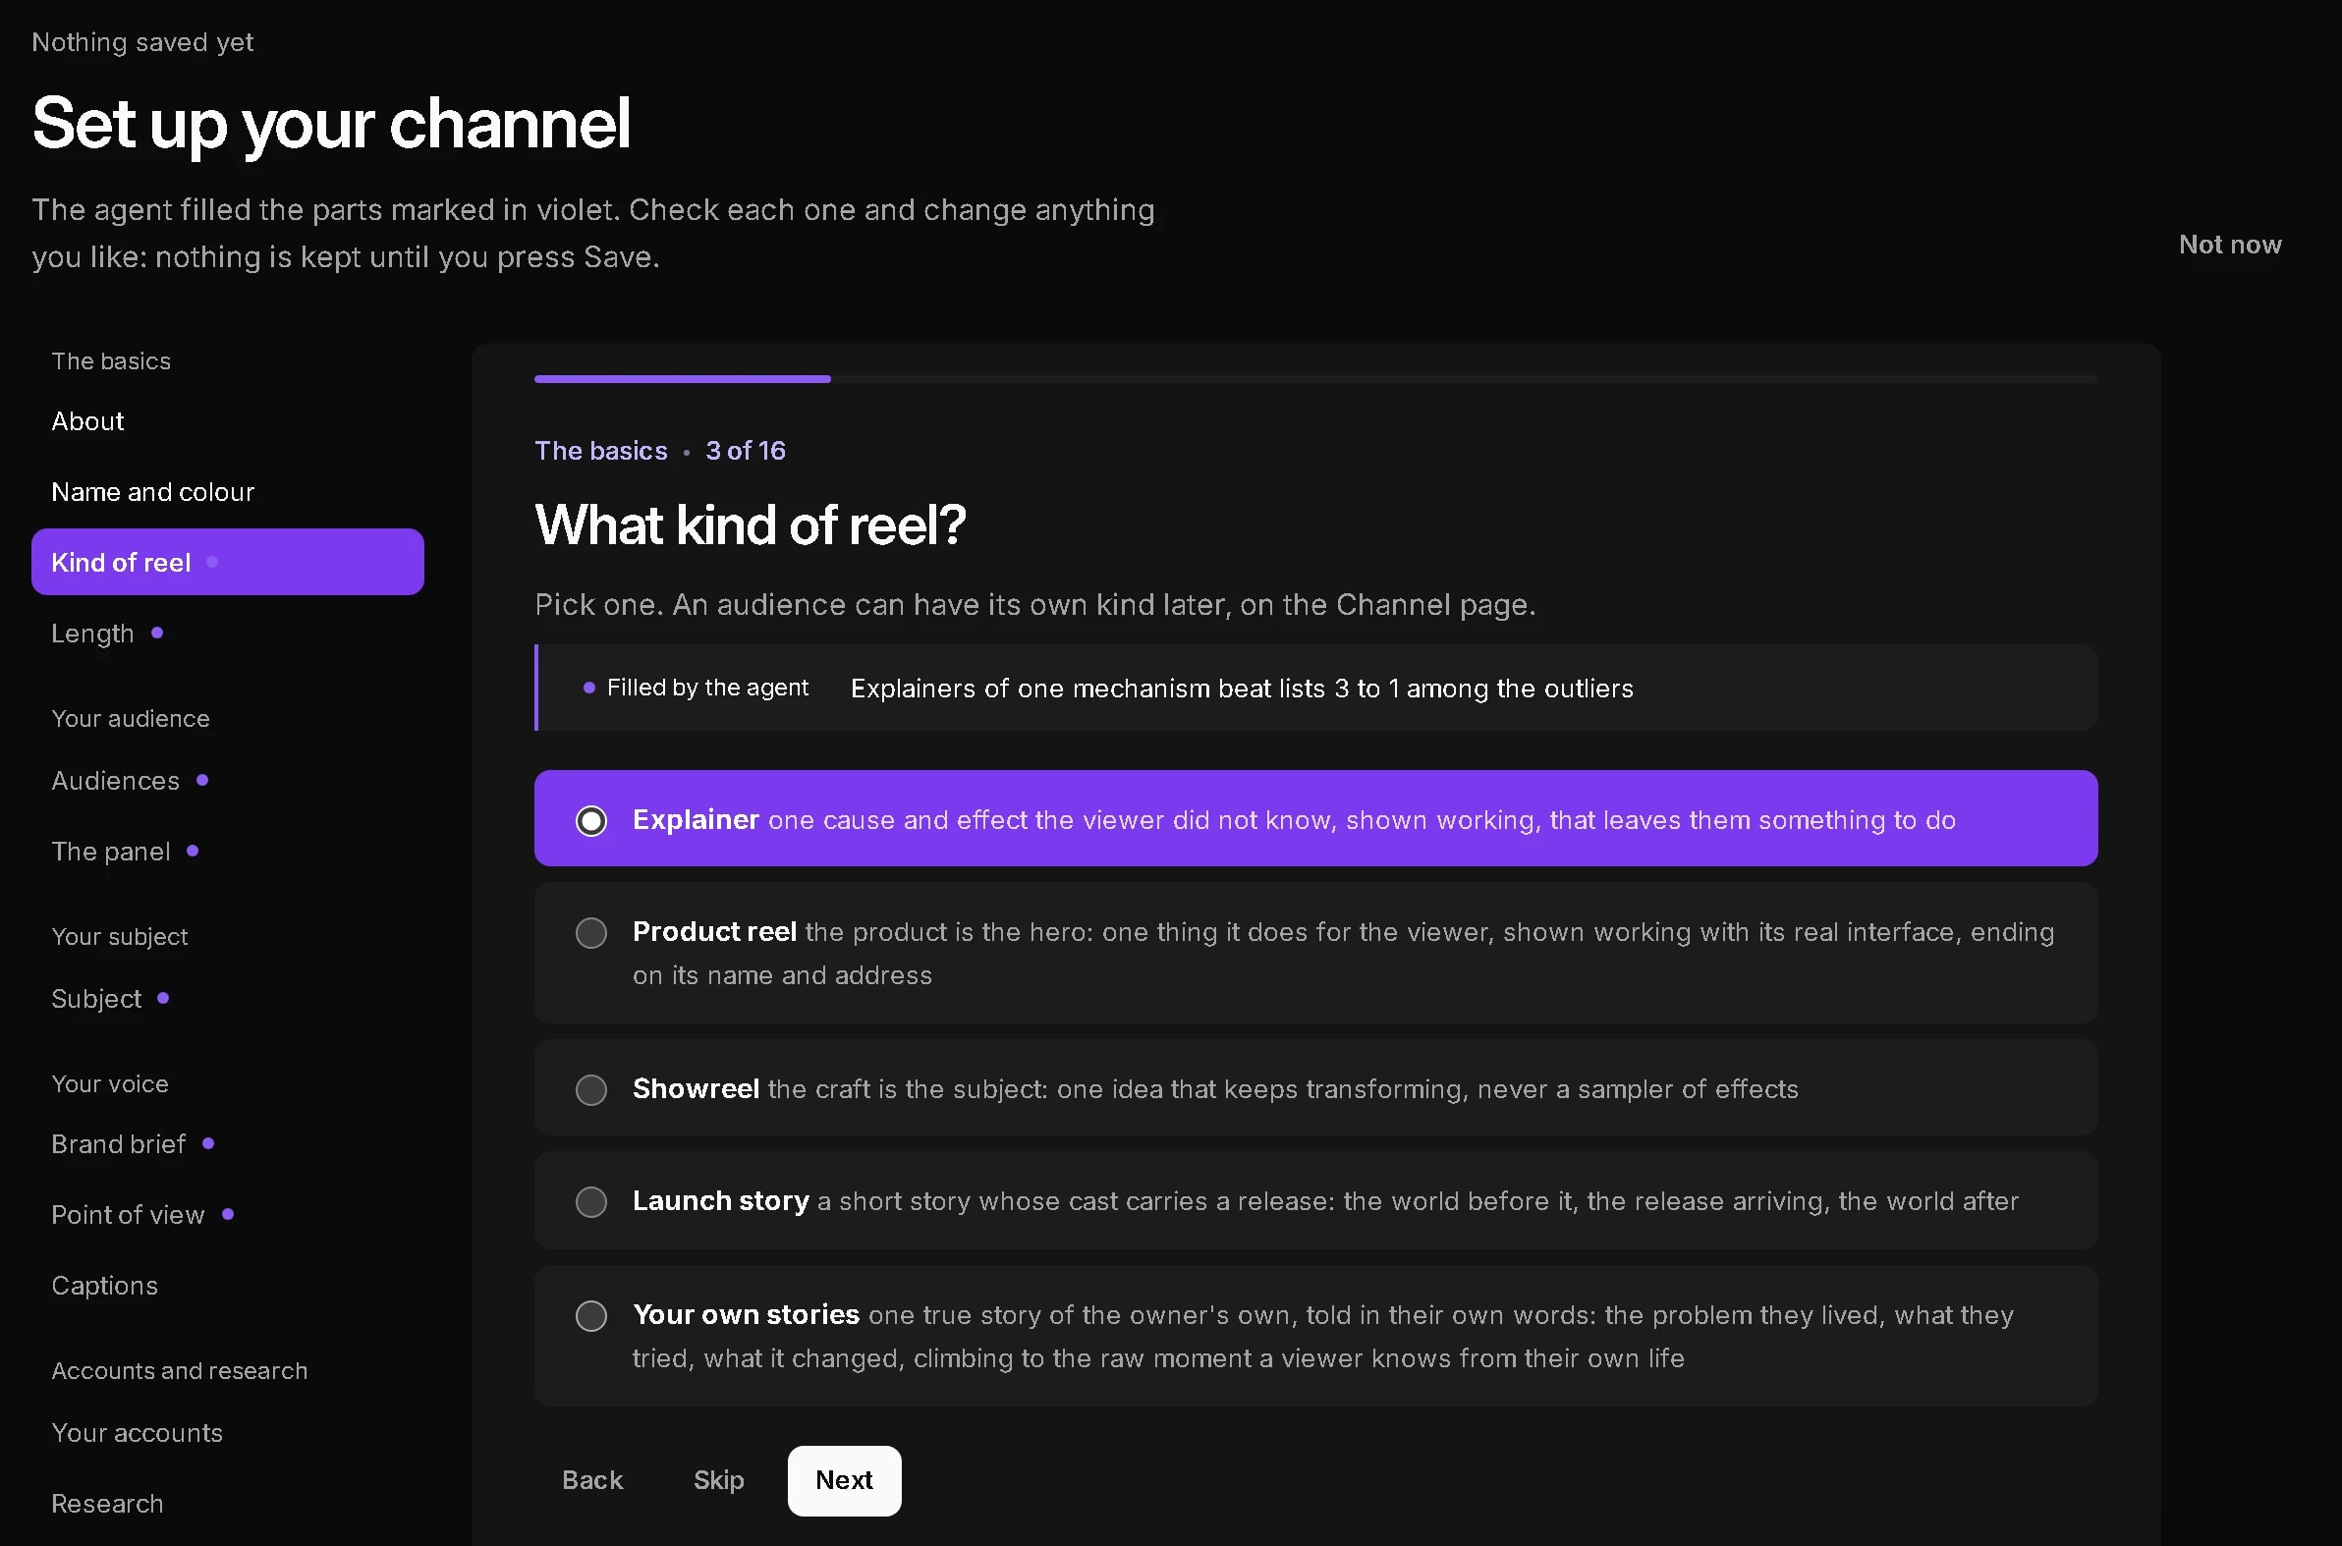Screen dimensions: 2342x1546
Task: Open the Captions step
Action: [x=228, y=1285]
